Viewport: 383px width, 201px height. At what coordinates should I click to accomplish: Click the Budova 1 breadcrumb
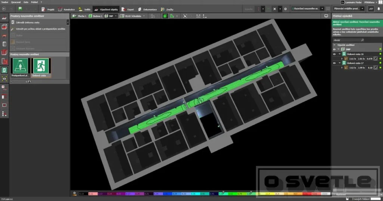95,16
